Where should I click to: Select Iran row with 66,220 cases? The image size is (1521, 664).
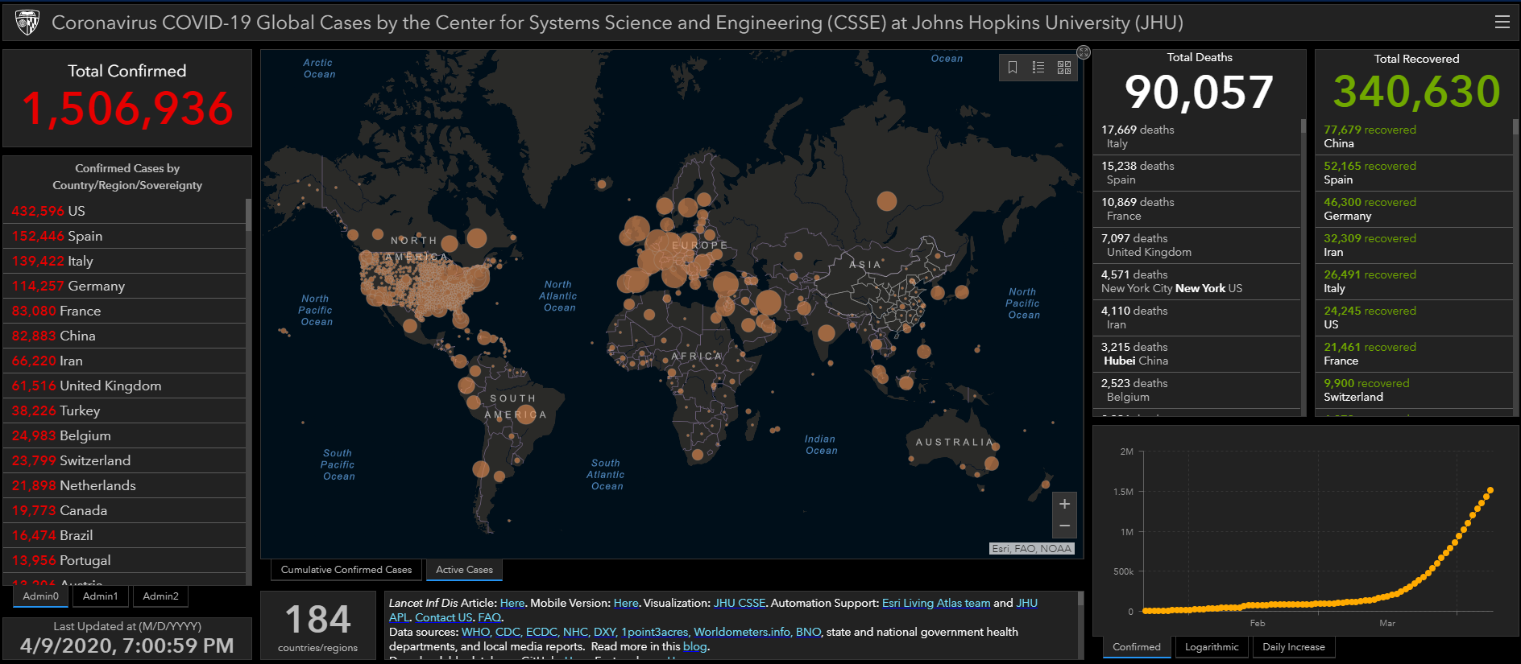click(125, 361)
